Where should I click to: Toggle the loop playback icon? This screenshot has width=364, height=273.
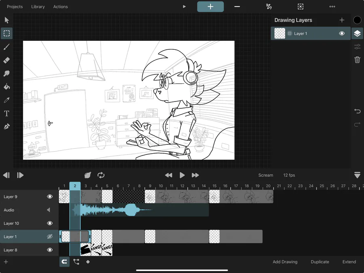pos(101,175)
